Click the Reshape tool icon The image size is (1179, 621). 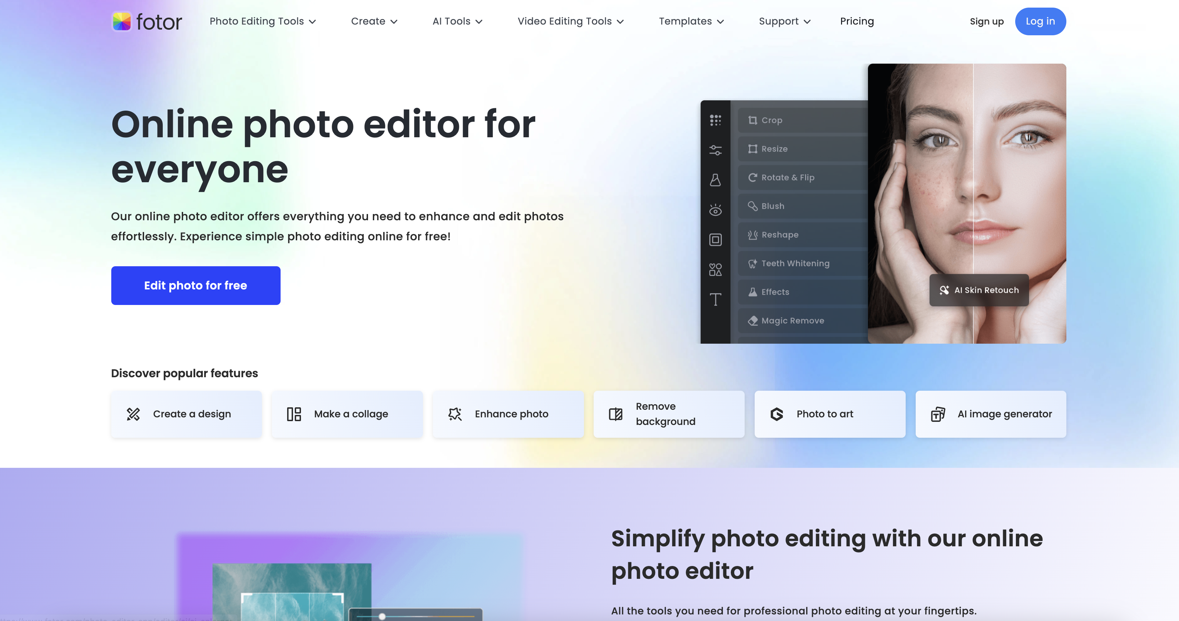753,234
